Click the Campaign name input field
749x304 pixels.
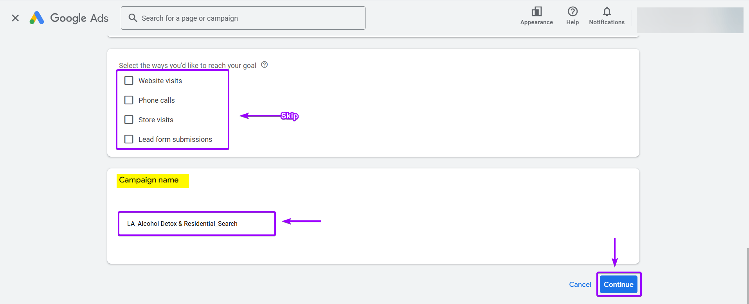click(x=197, y=224)
